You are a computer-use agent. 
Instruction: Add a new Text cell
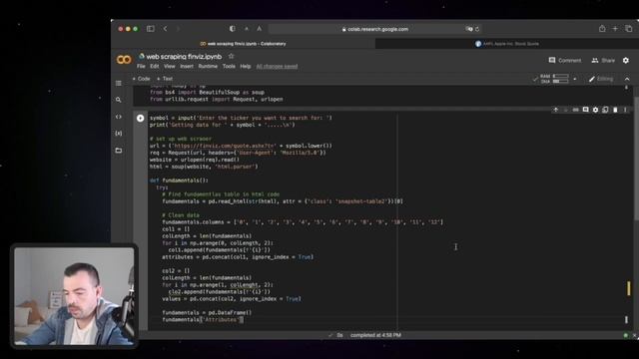click(165, 79)
